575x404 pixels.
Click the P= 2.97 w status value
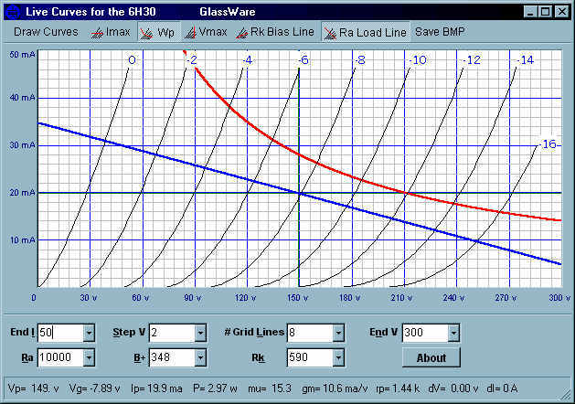[x=215, y=388]
